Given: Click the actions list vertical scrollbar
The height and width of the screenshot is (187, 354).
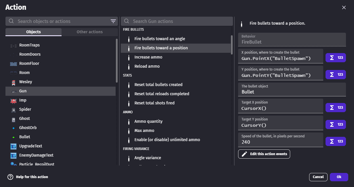Looking at the screenshot, I should [x=232, y=44].
